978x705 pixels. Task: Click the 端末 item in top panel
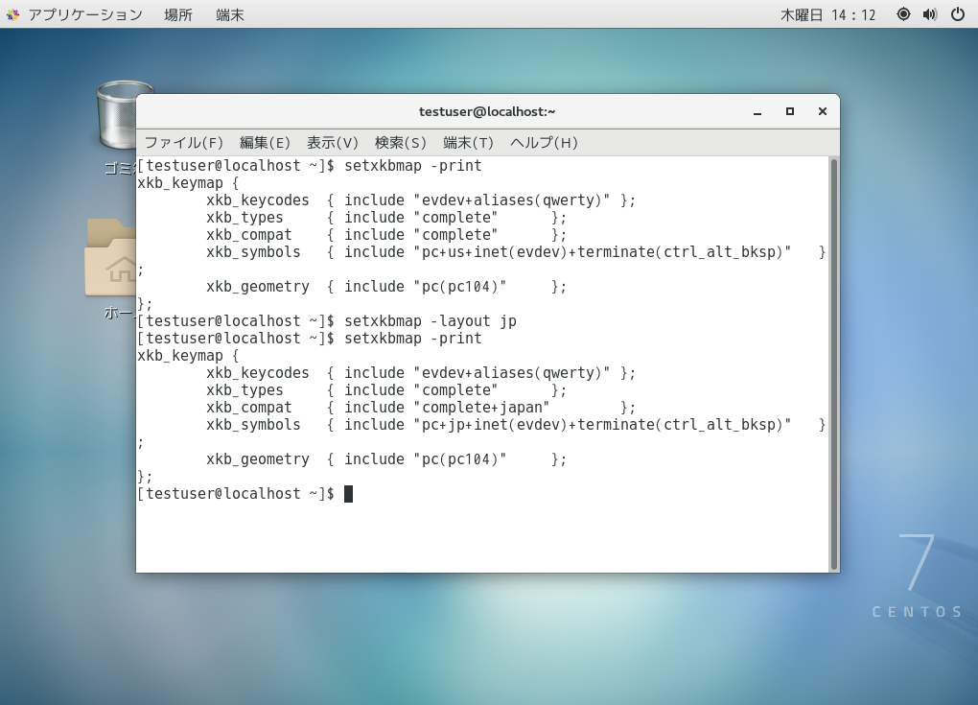click(x=229, y=14)
